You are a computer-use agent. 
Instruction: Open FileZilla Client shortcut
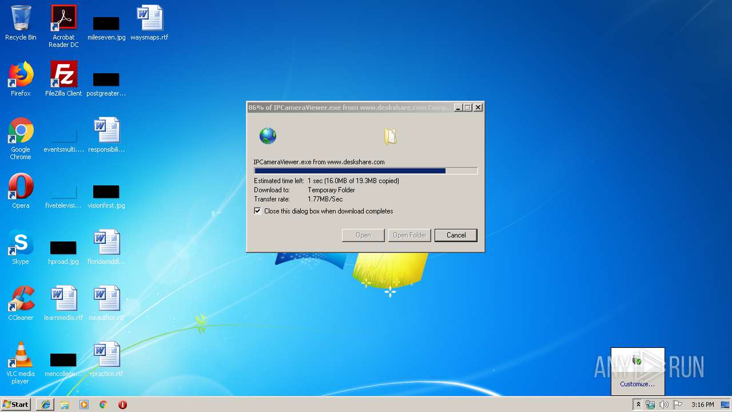pyautogui.click(x=63, y=79)
